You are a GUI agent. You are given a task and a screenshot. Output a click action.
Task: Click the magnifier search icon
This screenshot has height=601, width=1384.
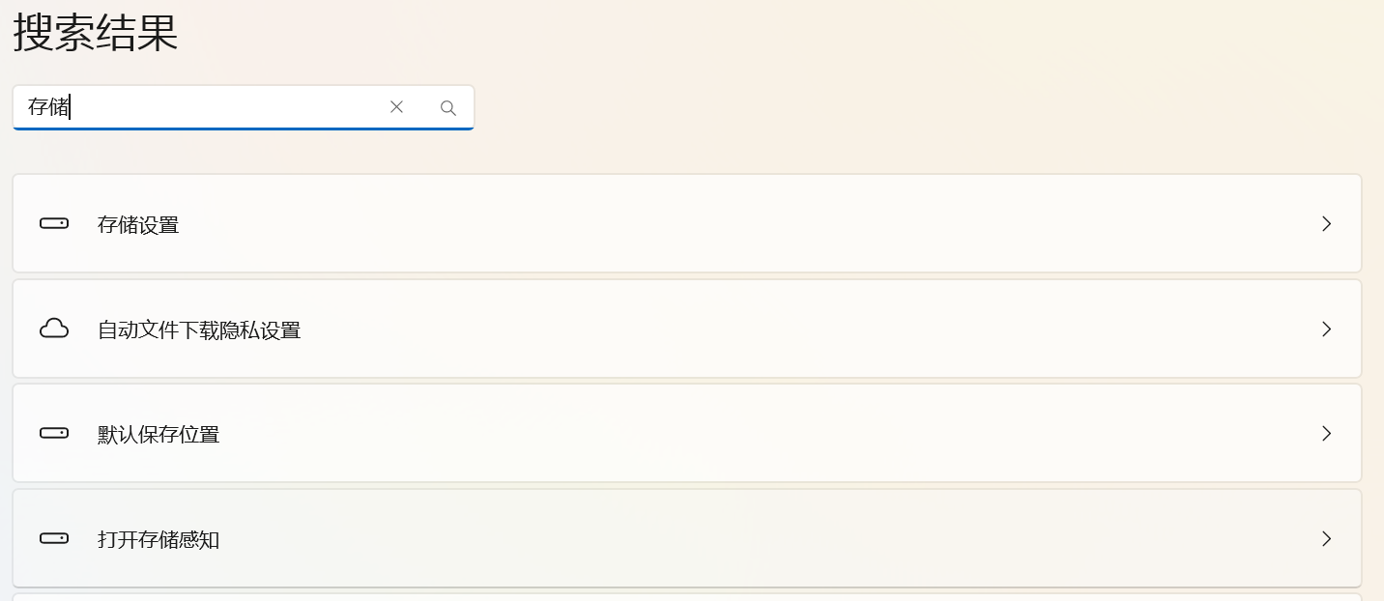click(448, 108)
